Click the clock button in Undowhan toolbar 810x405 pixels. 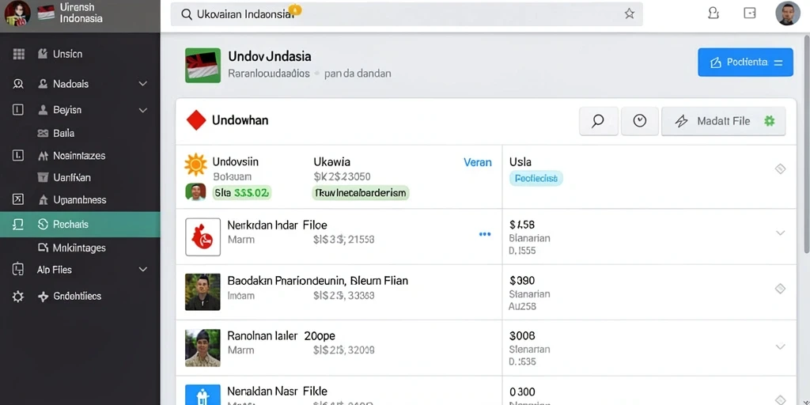tap(639, 121)
